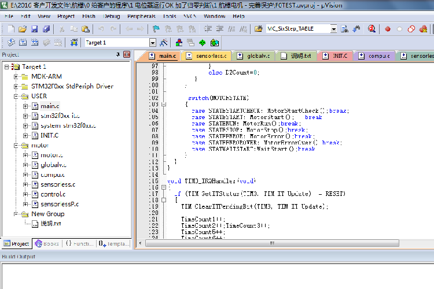
Task: Expand the STM32F0xx StdPeriph Driver group
Action: click(x=16, y=87)
